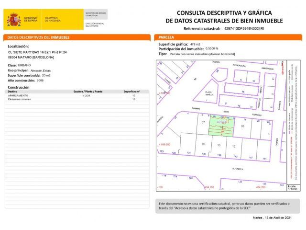
Task: Click the 'DE DATOS CATASTRALES DE BIEN INMUEBLE' line
Action: pyautogui.click(x=224, y=21)
